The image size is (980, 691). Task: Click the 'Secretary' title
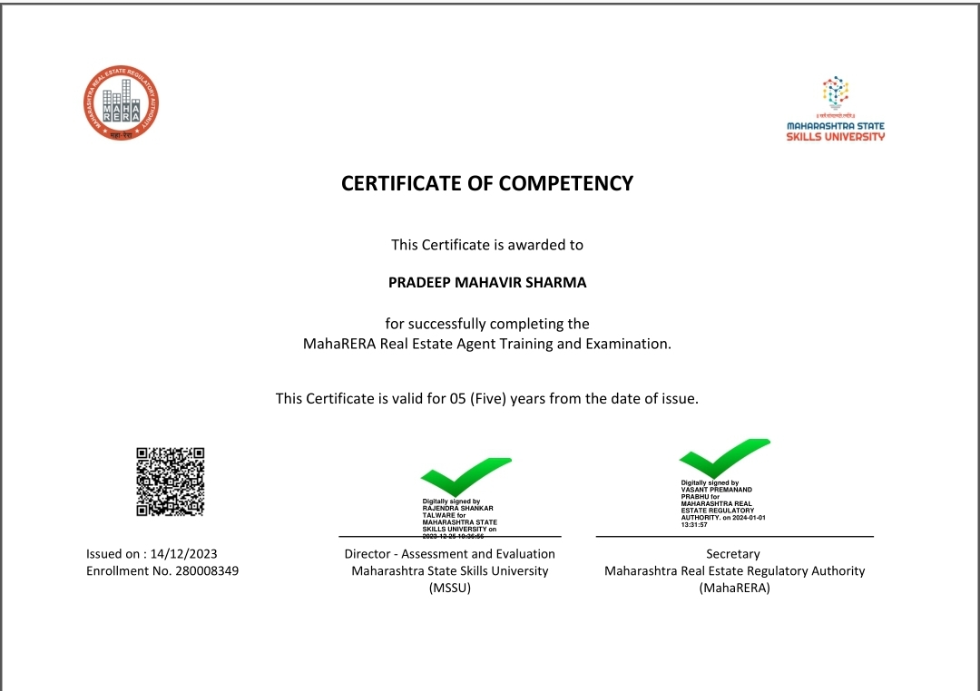point(733,553)
